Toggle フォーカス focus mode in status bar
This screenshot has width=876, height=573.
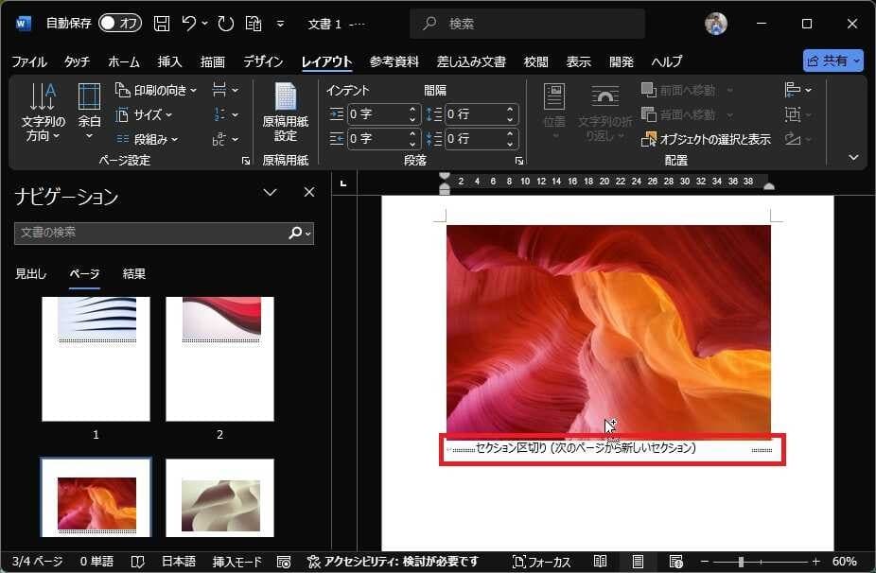point(541,562)
